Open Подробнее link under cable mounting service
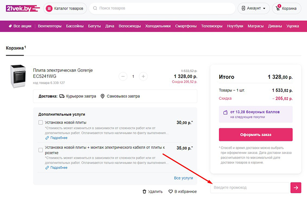The width and height of the screenshot is (307, 198). [59, 168]
